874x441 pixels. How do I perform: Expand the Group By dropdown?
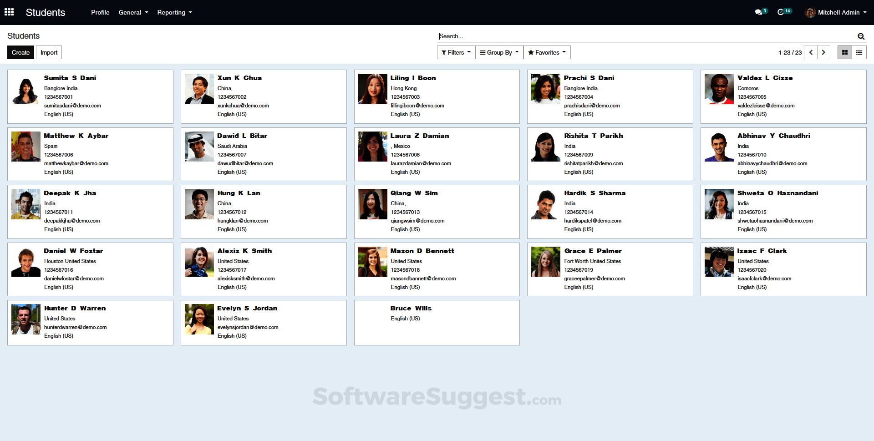pyautogui.click(x=499, y=52)
